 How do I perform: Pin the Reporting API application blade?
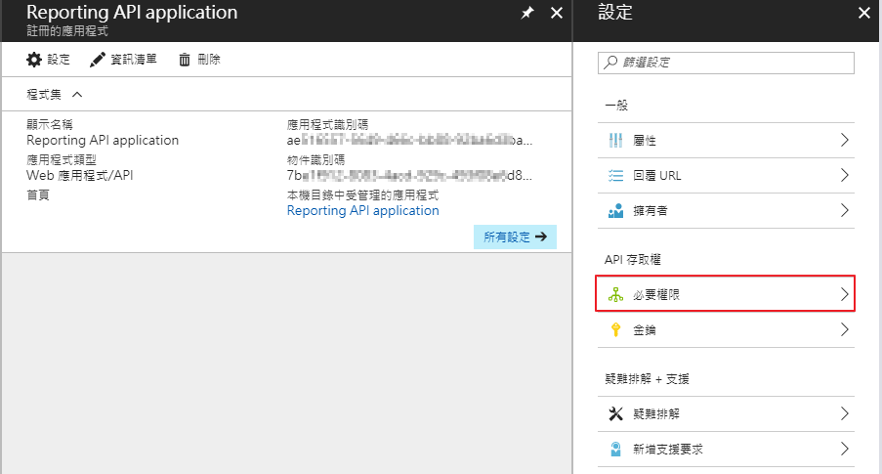527,13
